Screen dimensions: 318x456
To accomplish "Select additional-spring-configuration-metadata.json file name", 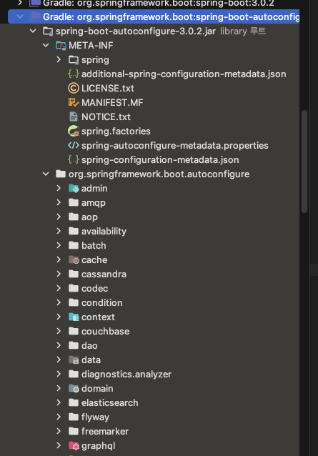I will 184,74.
